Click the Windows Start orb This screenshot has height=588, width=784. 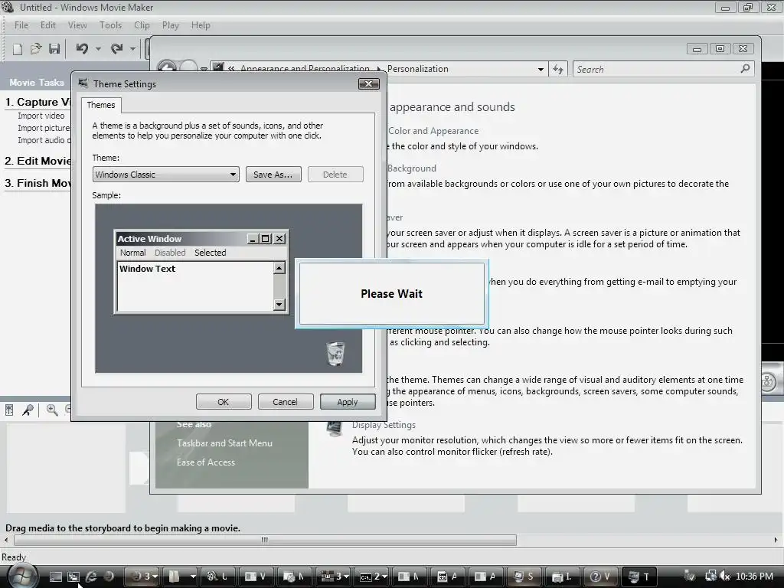[x=22, y=574]
